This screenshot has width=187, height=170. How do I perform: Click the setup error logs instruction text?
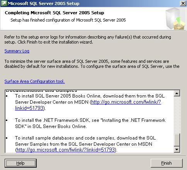tap(88, 39)
